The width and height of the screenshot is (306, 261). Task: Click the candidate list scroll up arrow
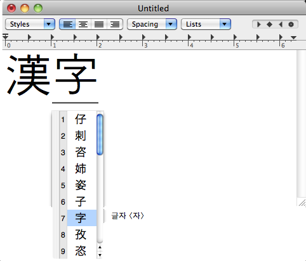tap(100, 248)
